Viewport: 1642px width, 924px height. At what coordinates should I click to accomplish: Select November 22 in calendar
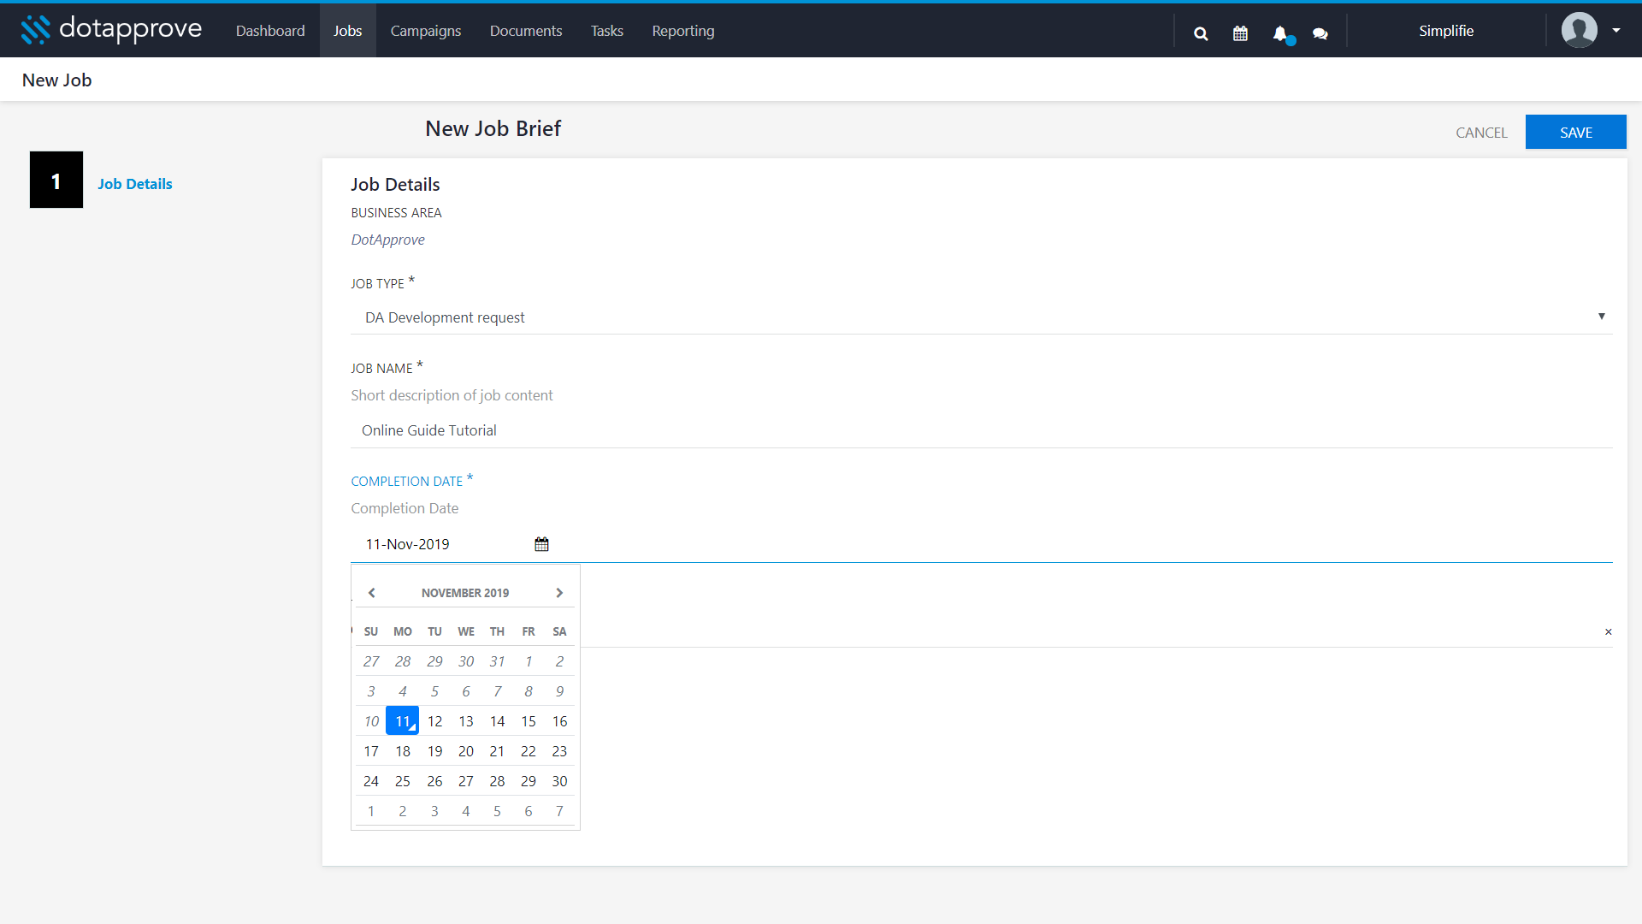point(529,751)
